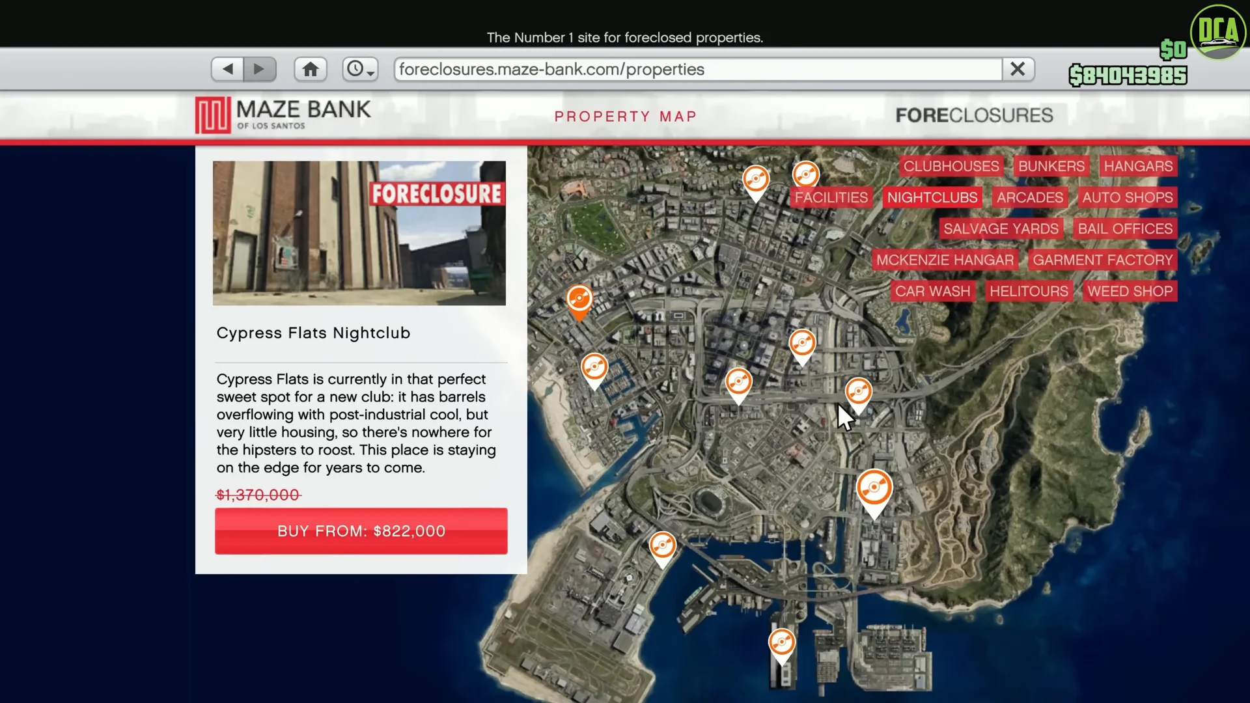Click the $84043985 bank balance
This screenshot has width=1250, height=703.
(1128, 76)
